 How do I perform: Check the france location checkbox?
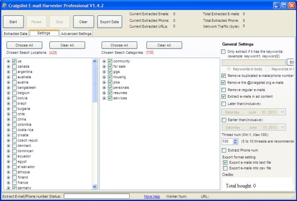point(14,183)
